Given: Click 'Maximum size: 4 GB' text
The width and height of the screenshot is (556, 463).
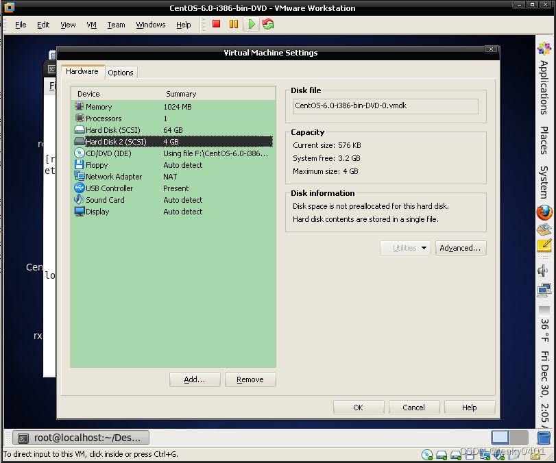Looking at the screenshot, I should tap(326, 171).
